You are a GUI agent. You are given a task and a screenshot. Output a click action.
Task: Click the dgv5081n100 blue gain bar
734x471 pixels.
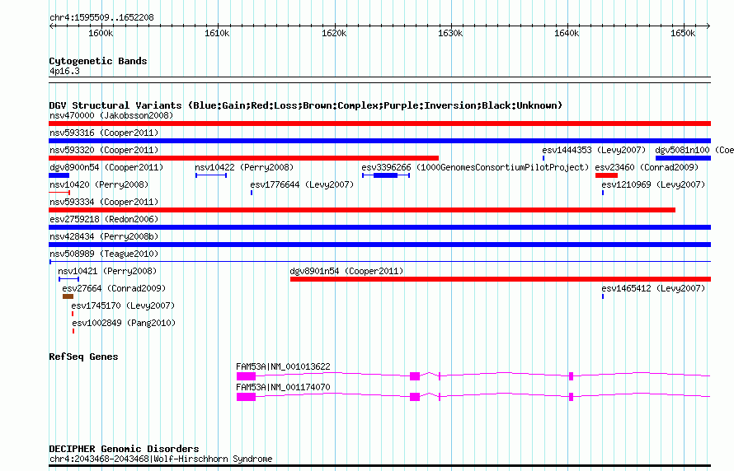684,158
